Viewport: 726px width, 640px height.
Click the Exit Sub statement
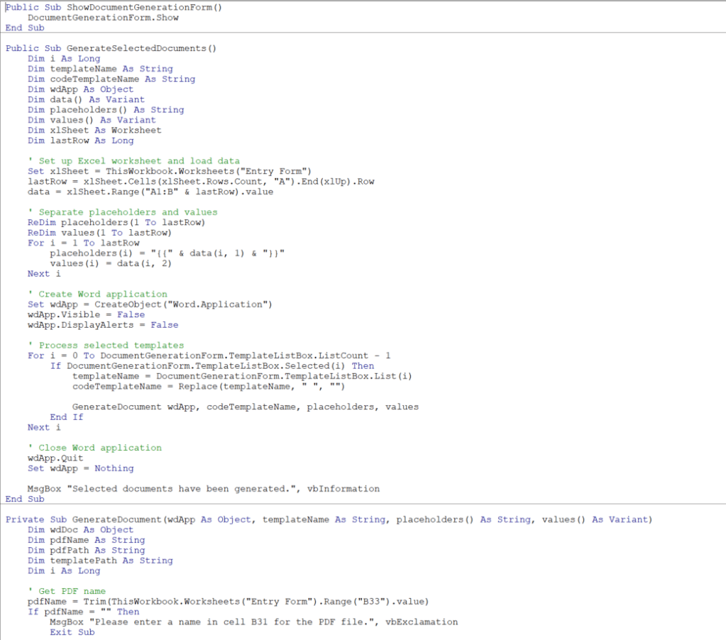pos(72,632)
